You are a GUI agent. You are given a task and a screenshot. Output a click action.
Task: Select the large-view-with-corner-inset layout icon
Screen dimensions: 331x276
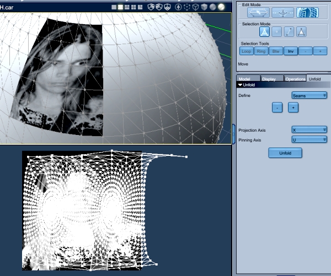click(140, 7)
